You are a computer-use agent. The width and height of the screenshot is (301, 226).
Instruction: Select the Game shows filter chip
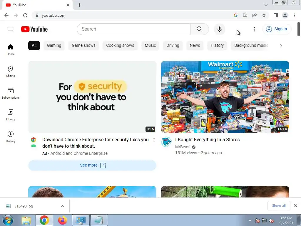click(x=83, y=46)
